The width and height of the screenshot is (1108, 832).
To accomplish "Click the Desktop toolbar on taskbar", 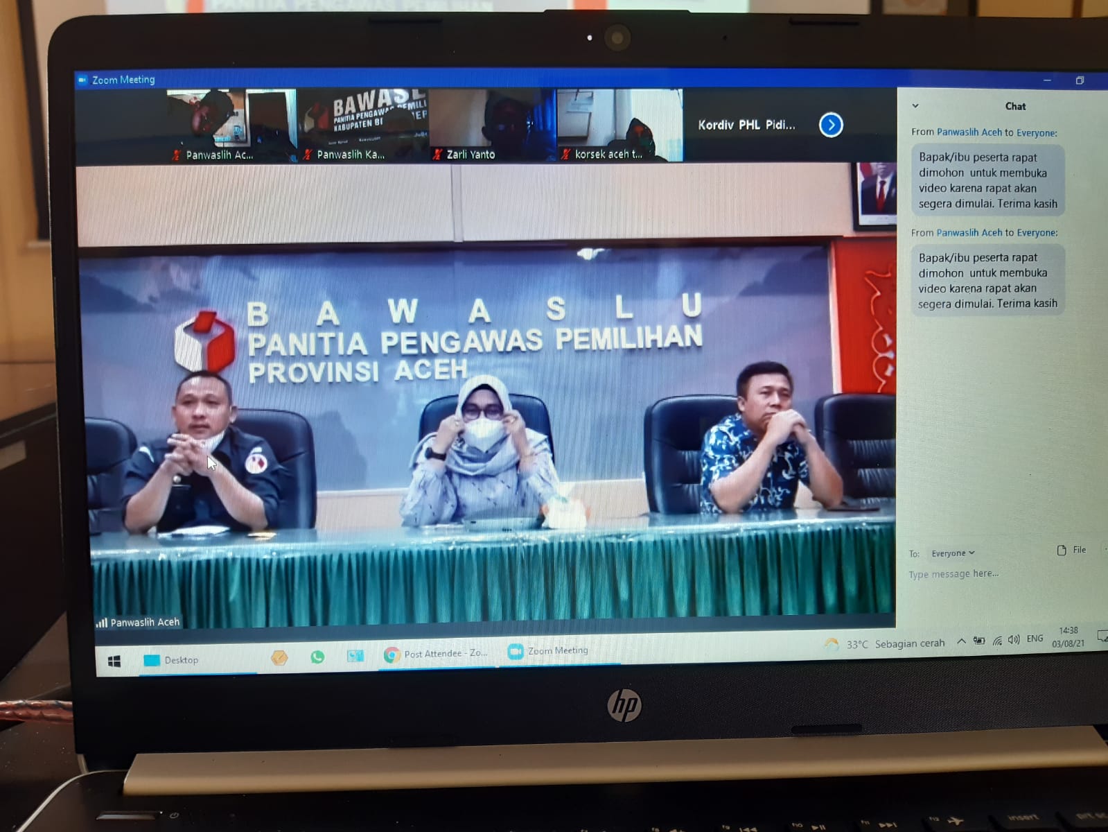I will tap(173, 660).
